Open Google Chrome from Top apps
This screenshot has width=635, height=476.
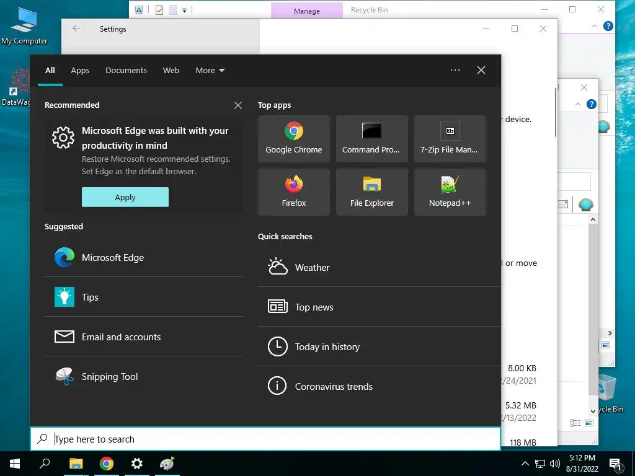(293, 138)
